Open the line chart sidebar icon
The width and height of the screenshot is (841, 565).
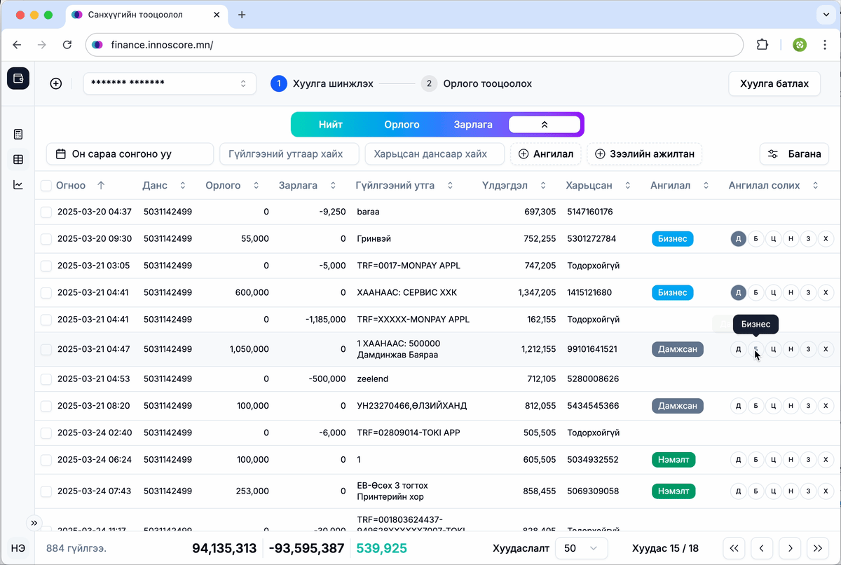point(18,185)
